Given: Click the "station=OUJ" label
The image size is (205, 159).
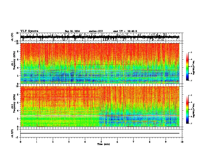Looking at the screenshot, I should 96,31.
